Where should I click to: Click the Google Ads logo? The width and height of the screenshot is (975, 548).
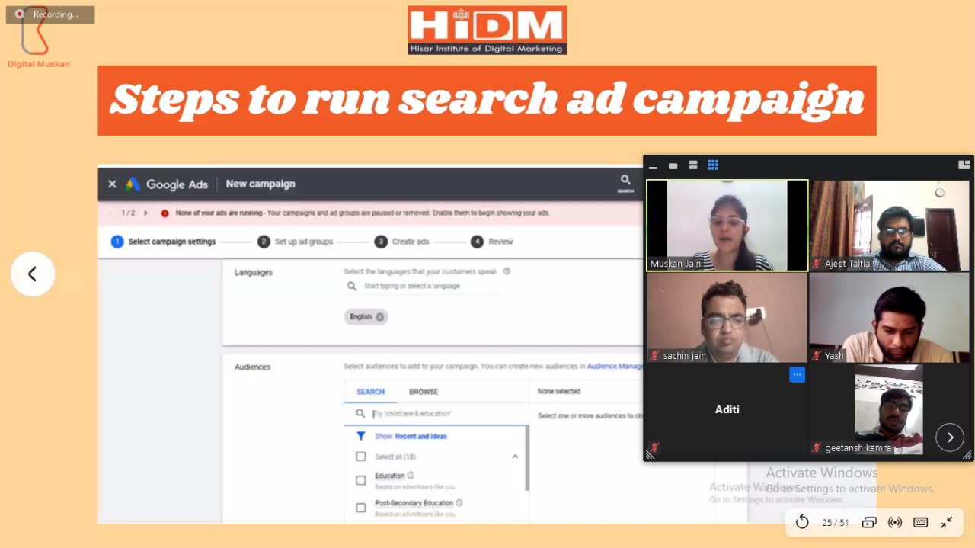[167, 184]
